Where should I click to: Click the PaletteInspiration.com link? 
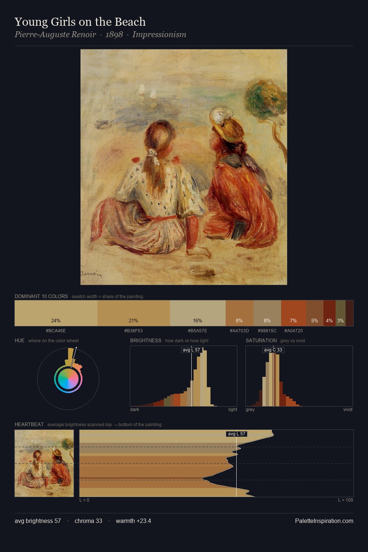324,521
